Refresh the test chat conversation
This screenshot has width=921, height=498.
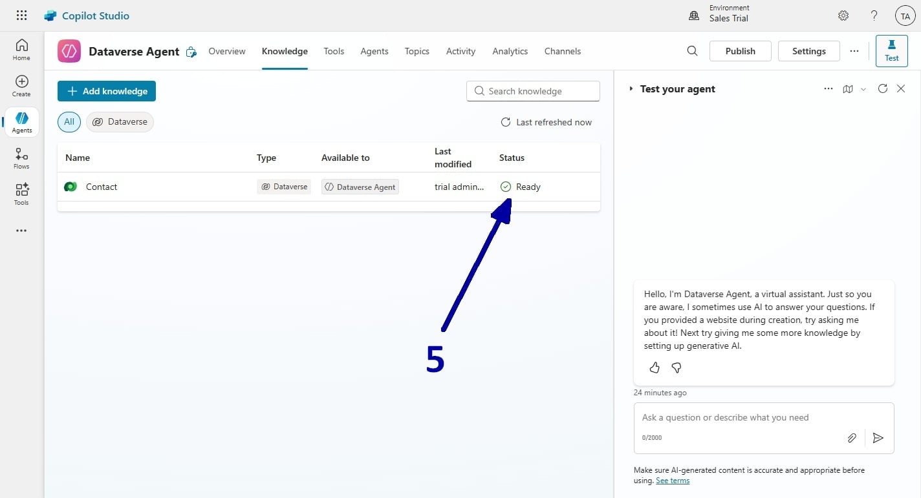(x=882, y=89)
